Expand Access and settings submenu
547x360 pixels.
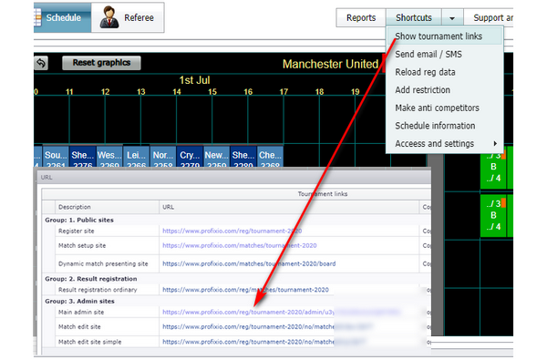coord(445,144)
